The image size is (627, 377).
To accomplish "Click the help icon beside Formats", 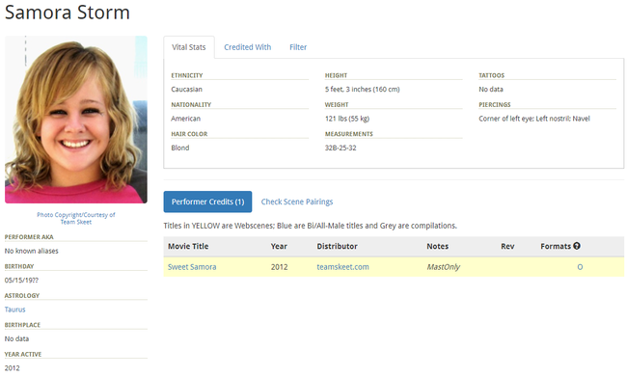I will click(x=576, y=246).
